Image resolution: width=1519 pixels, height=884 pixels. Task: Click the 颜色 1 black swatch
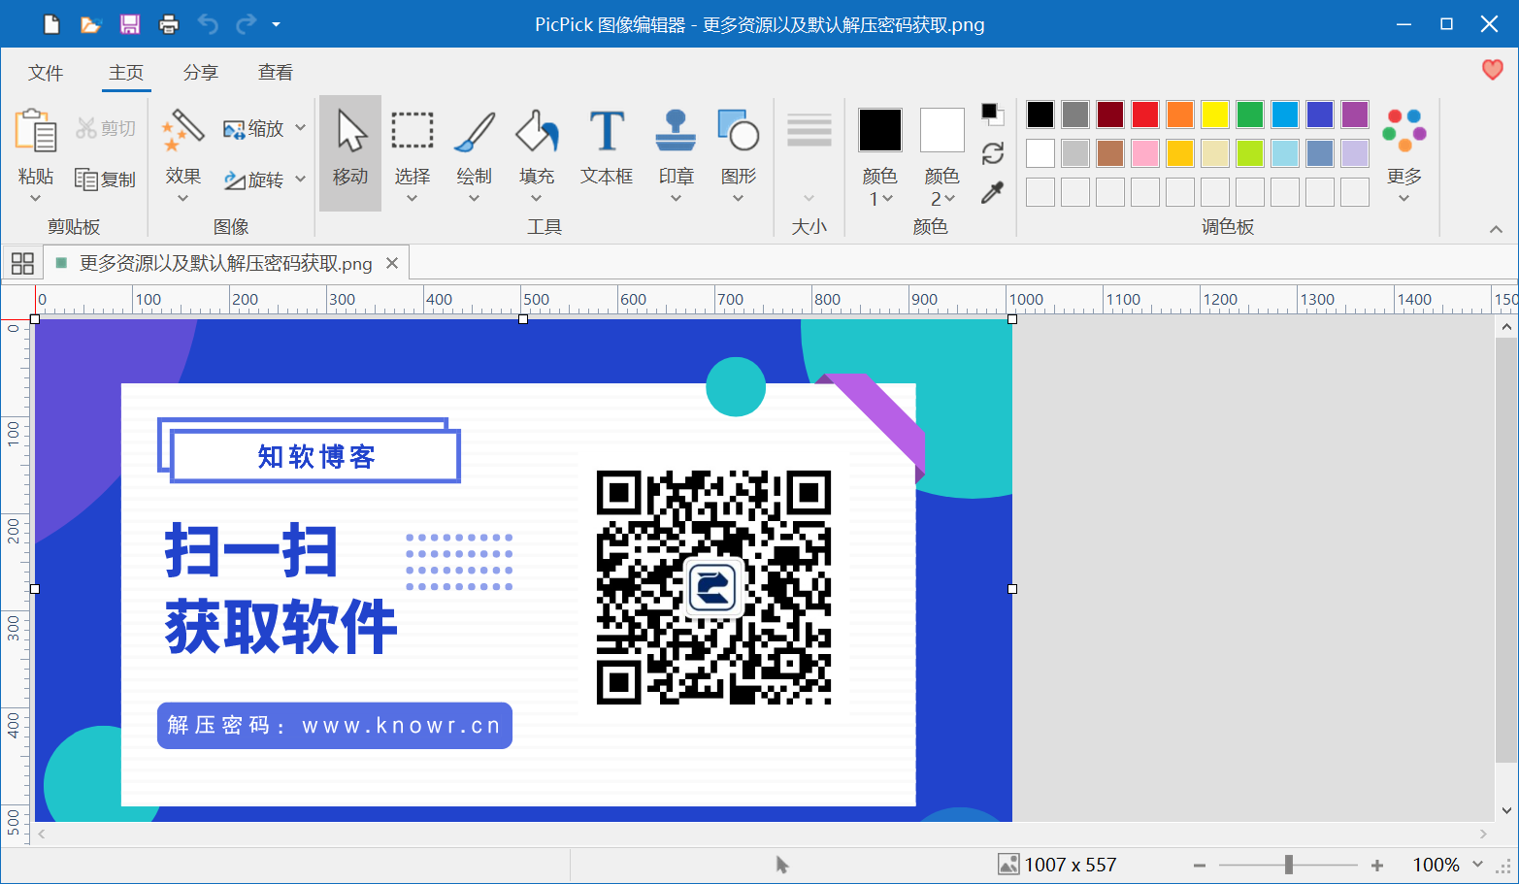880,130
